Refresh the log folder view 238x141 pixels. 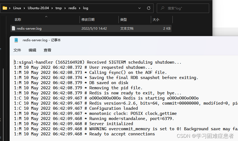click(x=148, y=8)
